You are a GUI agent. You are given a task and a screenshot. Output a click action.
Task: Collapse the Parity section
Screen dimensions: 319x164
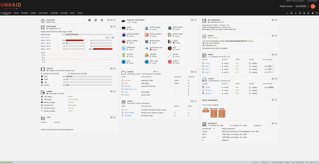point(276,36)
